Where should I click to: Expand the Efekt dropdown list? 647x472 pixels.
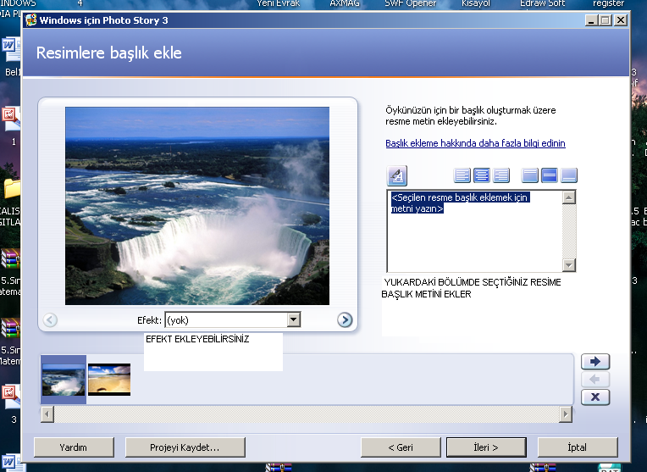tap(294, 319)
